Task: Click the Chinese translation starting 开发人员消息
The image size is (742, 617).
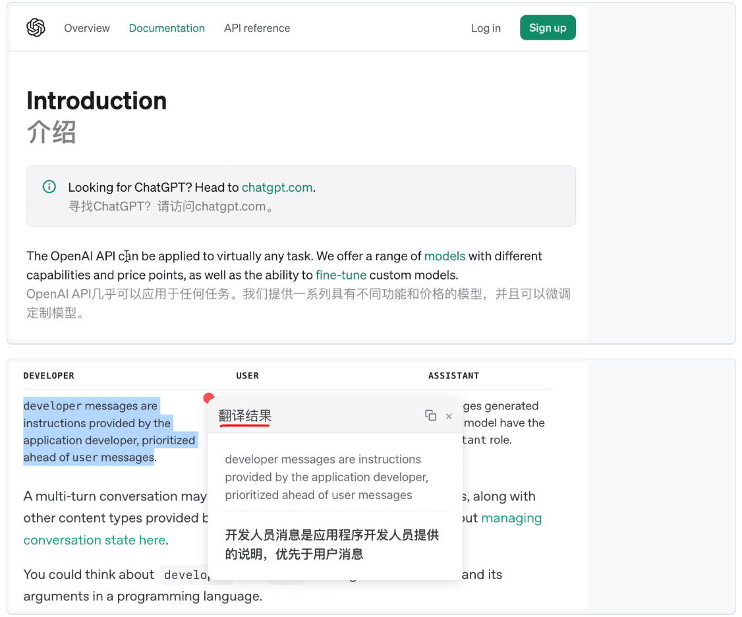Action: coord(331,544)
